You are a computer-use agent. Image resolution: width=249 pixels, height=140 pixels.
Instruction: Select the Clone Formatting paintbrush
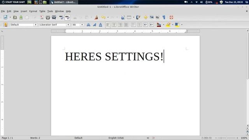96,17
